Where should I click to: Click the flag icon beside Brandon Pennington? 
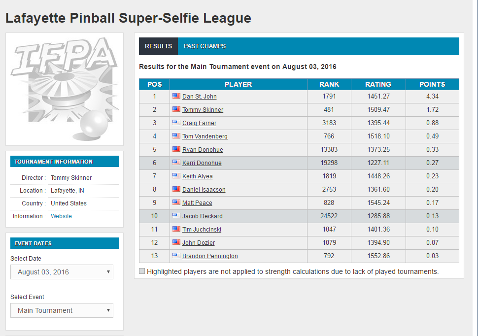176,256
